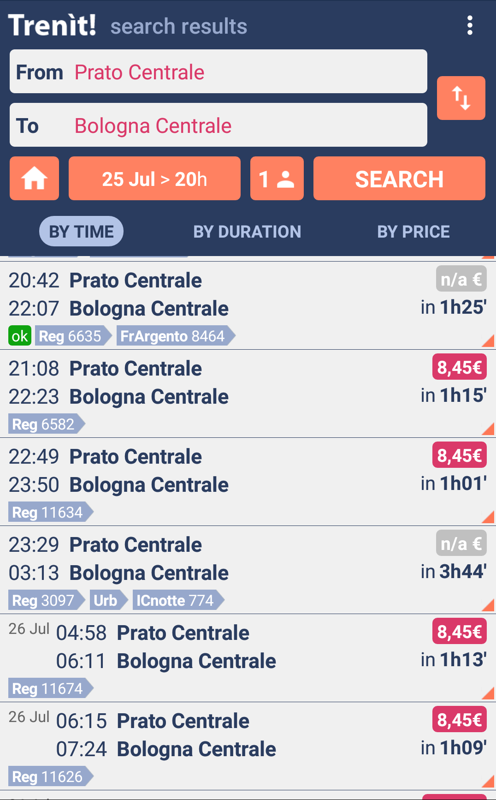The height and width of the screenshot is (800, 496).
Task: Expand the 22:49 trip using corner triangle
Action: pos(488,517)
